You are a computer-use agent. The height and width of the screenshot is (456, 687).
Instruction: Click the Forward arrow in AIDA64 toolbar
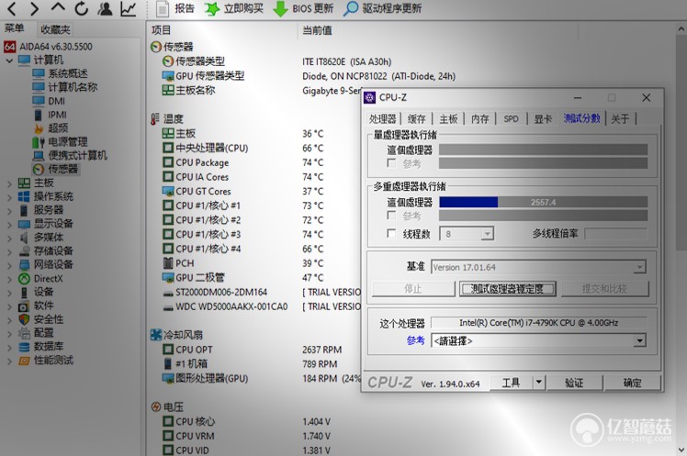pyautogui.click(x=35, y=8)
